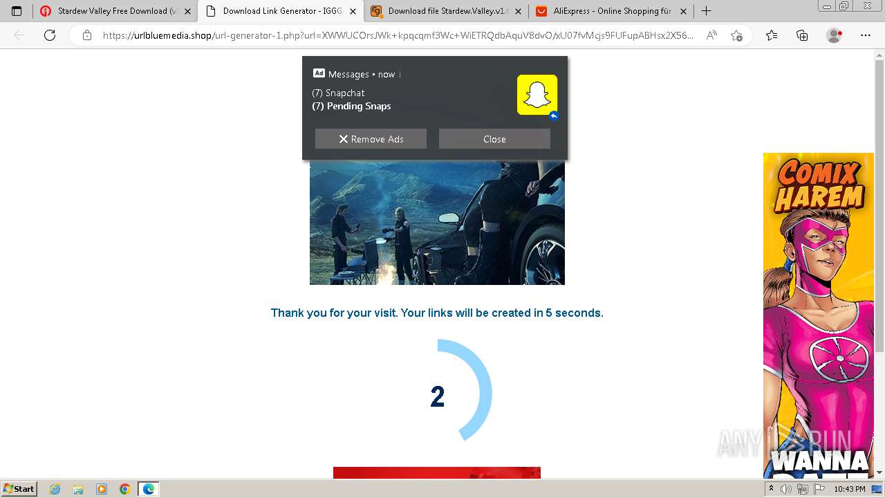Open the volume control in tray
885x498 pixels.
(x=786, y=489)
